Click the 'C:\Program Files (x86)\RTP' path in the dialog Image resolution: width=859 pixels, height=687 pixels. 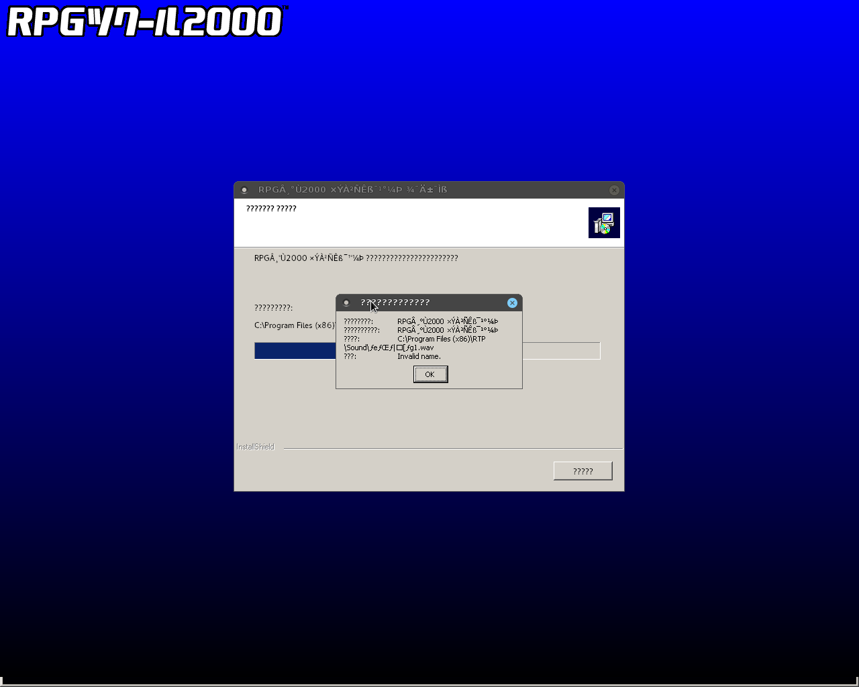pos(441,339)
